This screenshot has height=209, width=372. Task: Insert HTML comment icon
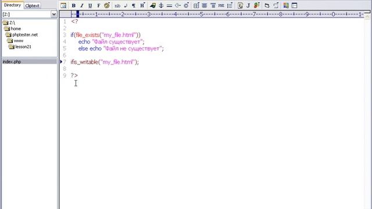178,5
